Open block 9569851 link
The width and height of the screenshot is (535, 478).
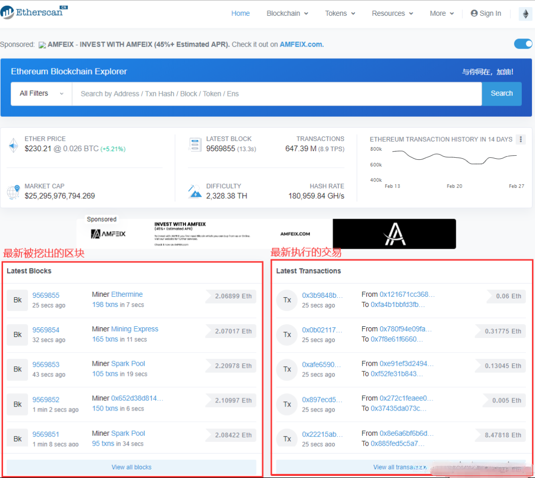click(x=46, y=434)
